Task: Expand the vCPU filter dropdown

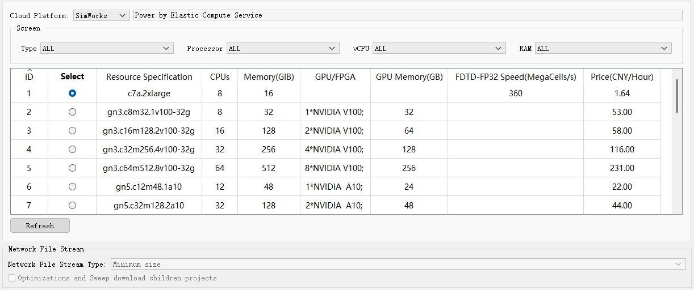Action: pyautogui.click(x=438, y=49)
